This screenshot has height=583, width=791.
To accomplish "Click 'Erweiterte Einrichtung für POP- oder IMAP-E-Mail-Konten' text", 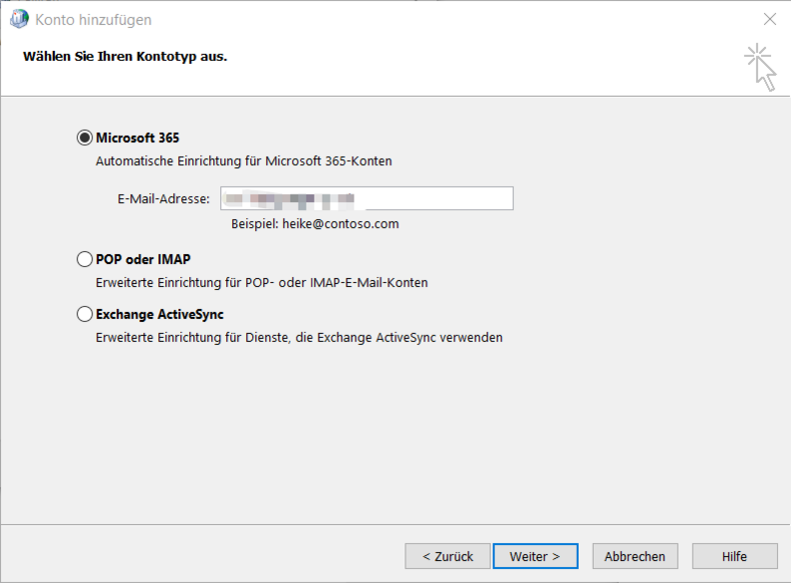I will coord(262,283).
